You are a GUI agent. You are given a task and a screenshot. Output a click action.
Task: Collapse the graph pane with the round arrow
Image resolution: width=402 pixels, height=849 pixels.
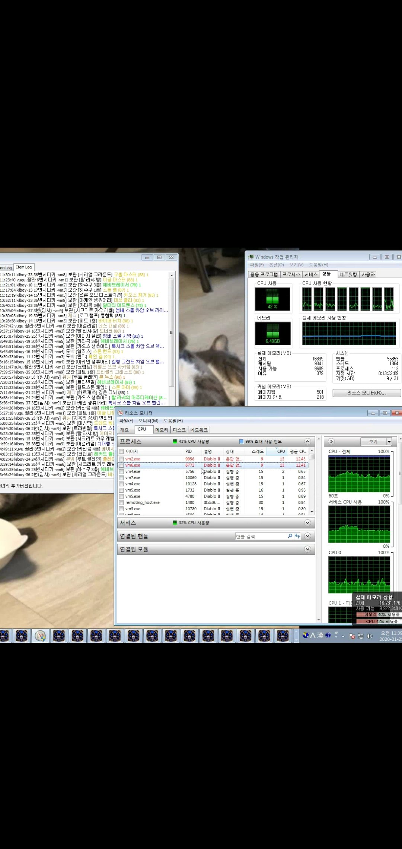pyautogui.click(x=331, y=442)
